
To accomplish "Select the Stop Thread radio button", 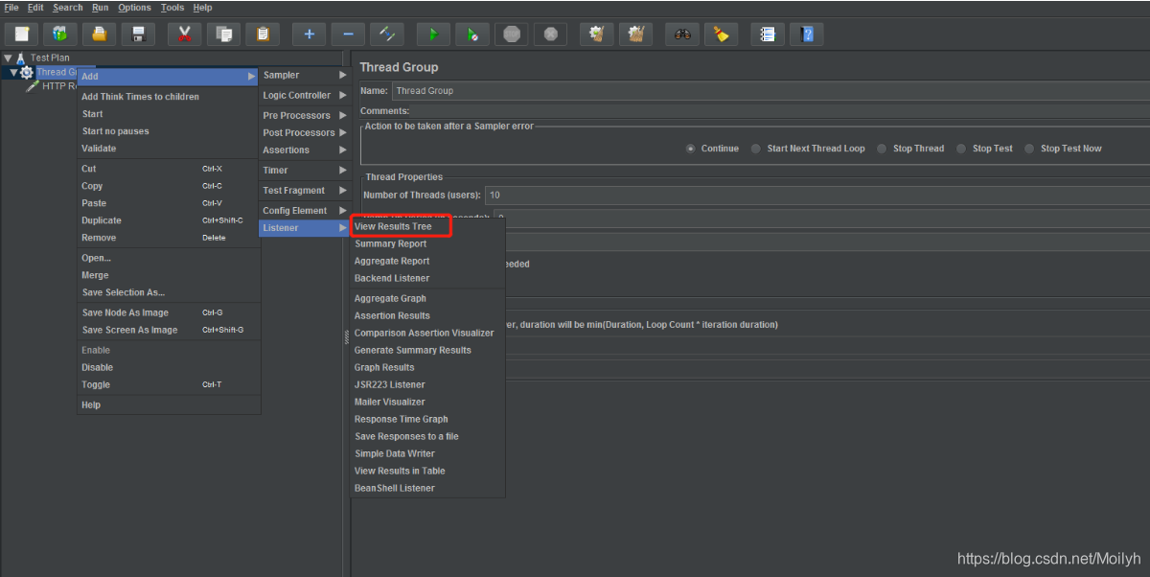I will tap(882, 149).
